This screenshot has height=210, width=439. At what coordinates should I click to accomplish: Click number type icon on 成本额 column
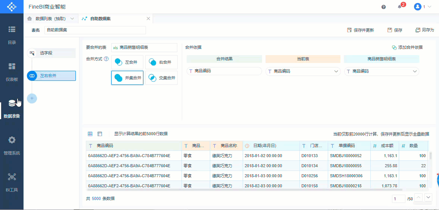pyautogui.click(x=375, y=146)
